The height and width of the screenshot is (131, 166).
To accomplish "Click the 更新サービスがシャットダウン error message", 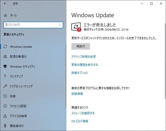I will pos(114,38).
